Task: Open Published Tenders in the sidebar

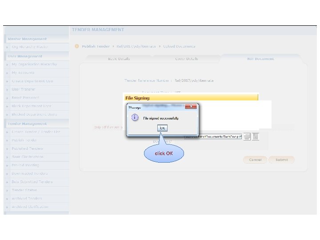Action: pyautogui.click(x=27, y=148)
